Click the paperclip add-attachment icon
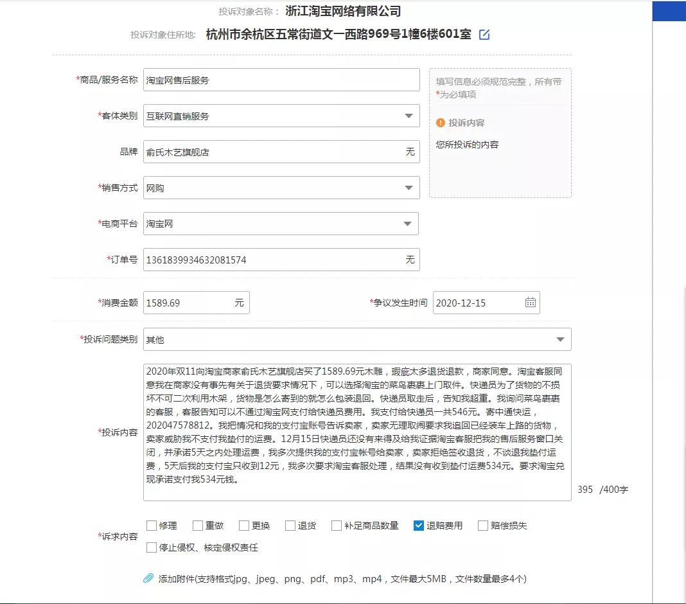Viewport: 686px width, 604px height. [x=148, y=578]
